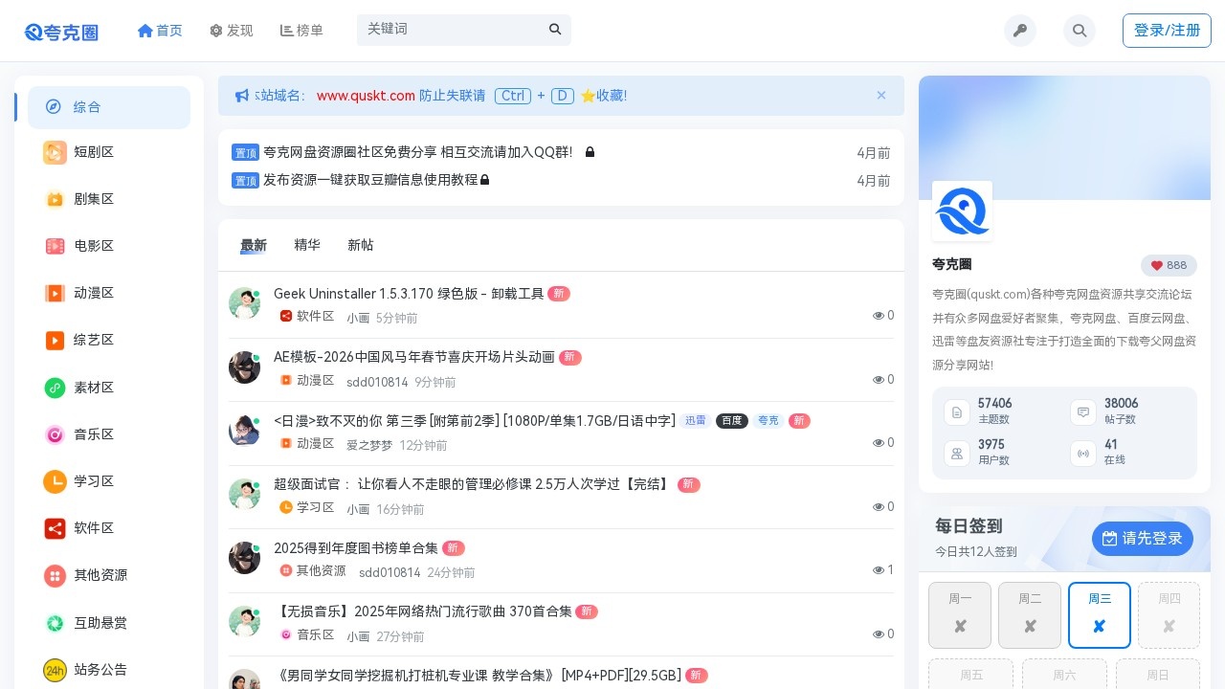Select the 音乐区 sidebar icon
Image resolution: width=1225 pixels, height=689 pixels.
click(55, 434)
